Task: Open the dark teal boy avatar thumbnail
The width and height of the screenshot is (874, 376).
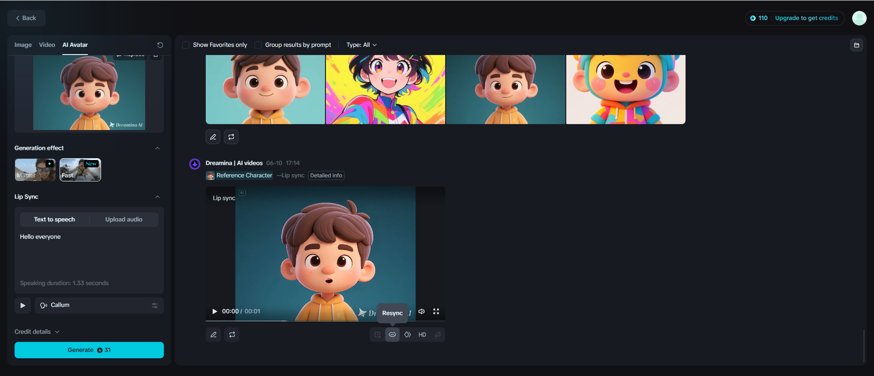Action: pyautogui.click(x=506, y=90)
